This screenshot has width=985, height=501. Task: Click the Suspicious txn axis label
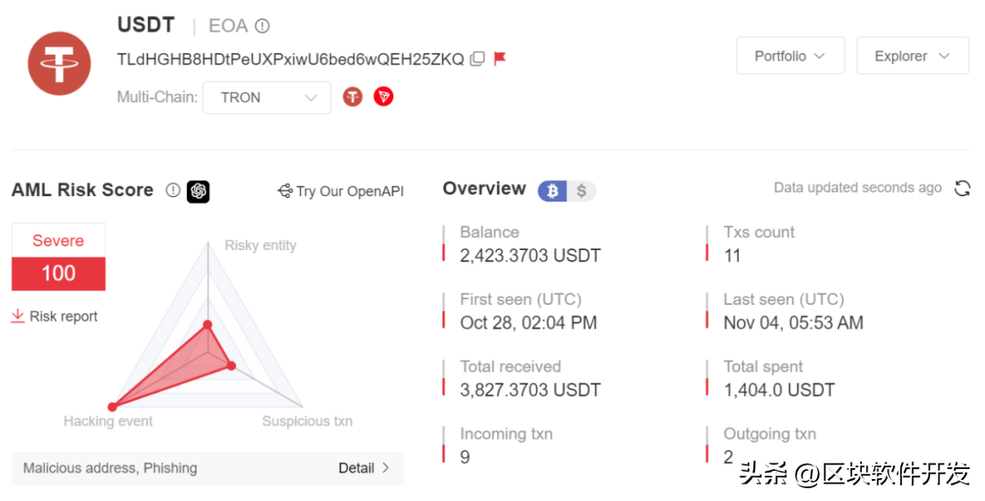pos(307,422)
